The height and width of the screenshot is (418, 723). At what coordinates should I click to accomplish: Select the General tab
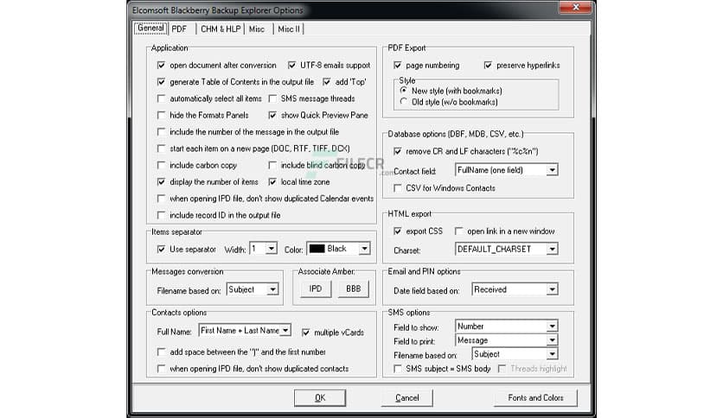[x=150, y=28]
